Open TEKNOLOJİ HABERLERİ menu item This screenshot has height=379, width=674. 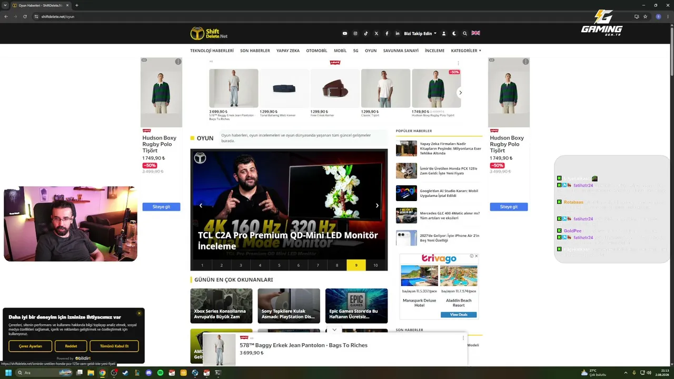pyautogui.click(x=212, y=51)
